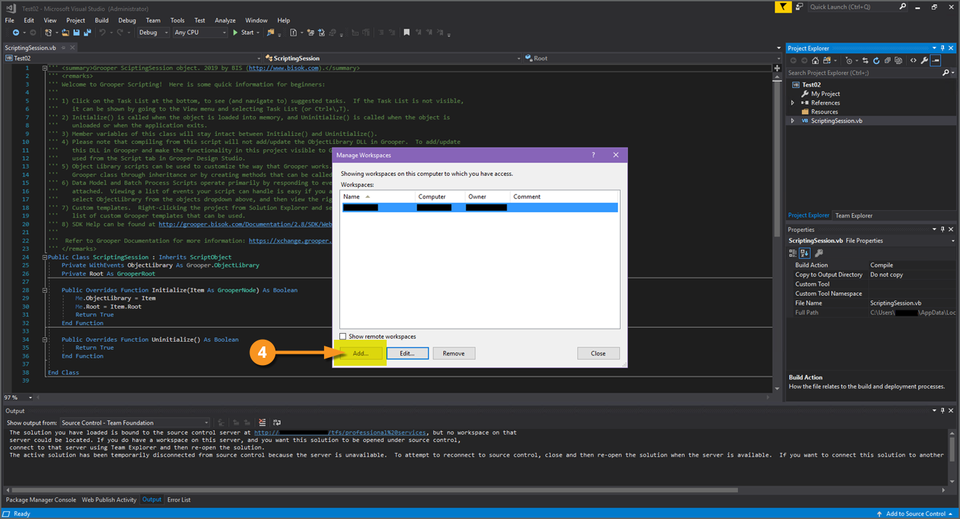The width and height of the screenshot is (960, 519).
Task: Click the Clear All output icon
Action: click(x=262, y=422)
